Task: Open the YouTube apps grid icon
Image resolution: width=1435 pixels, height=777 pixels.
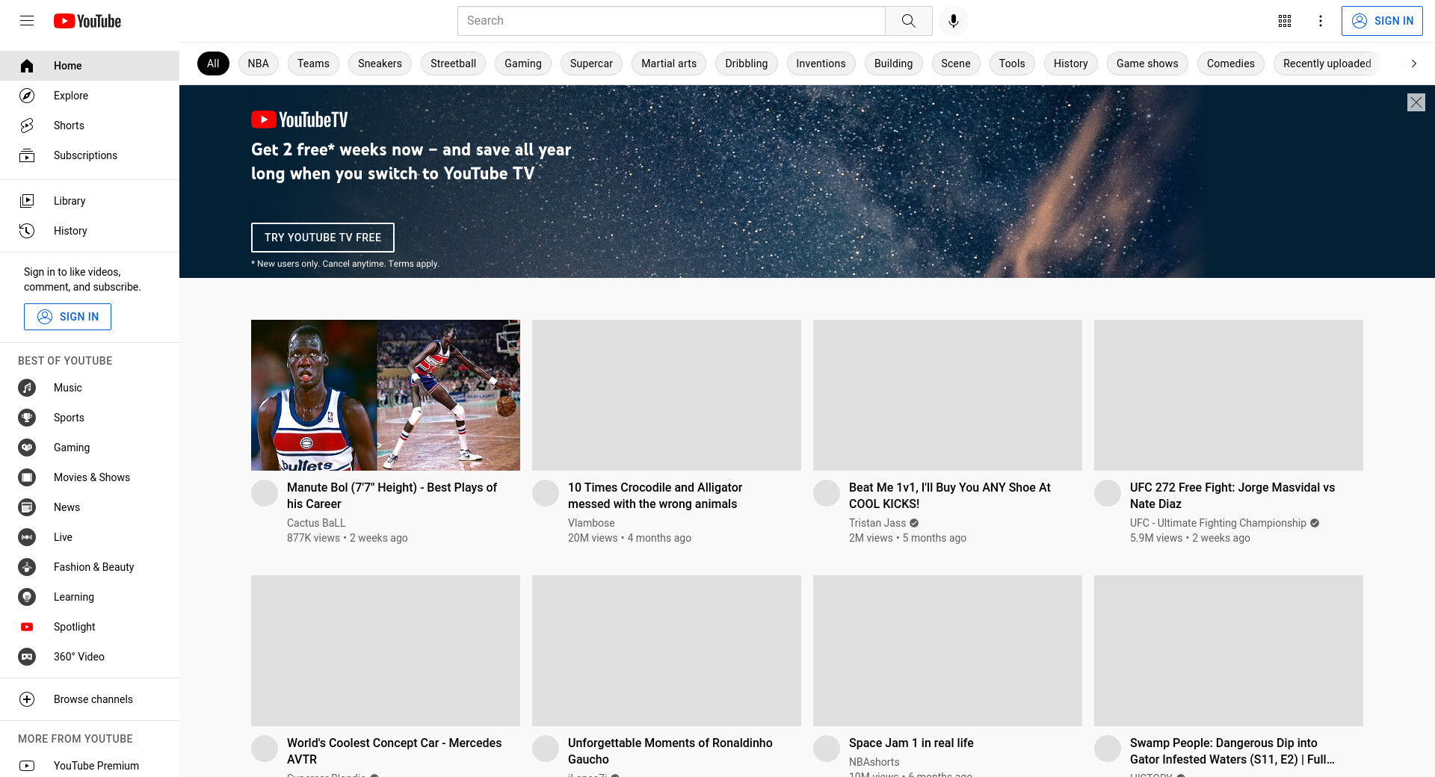Action: tap(1285, 21)
